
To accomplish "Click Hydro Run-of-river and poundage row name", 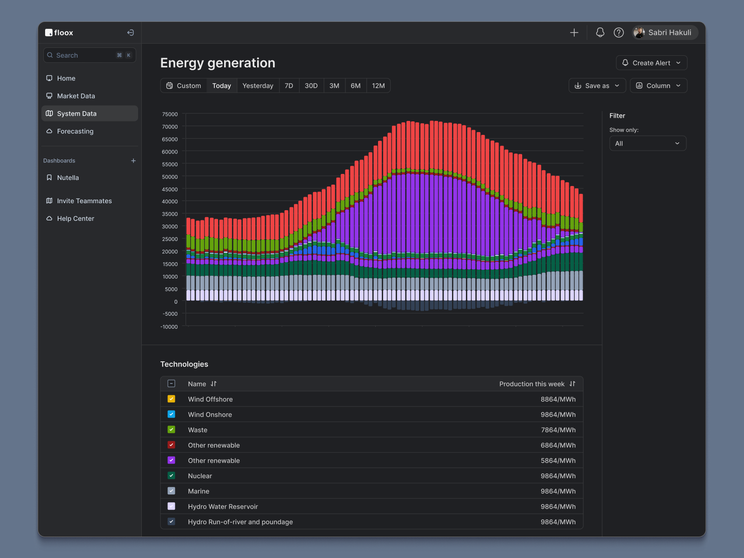I will pos(240,522).
